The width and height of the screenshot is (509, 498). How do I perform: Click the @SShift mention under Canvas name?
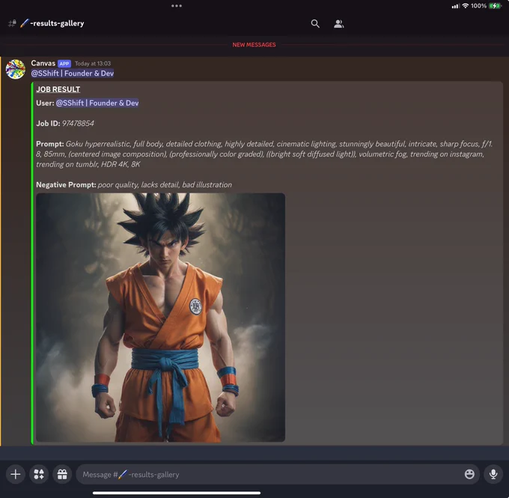point(73,73)
